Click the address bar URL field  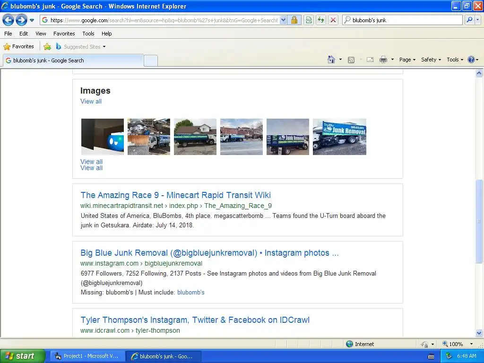[x=164, y=20]
